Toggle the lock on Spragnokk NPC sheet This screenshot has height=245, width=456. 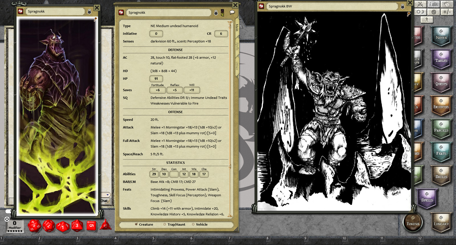coord(216,13)
